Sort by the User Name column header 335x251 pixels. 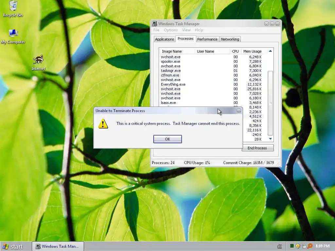click(x=212, y=51)
